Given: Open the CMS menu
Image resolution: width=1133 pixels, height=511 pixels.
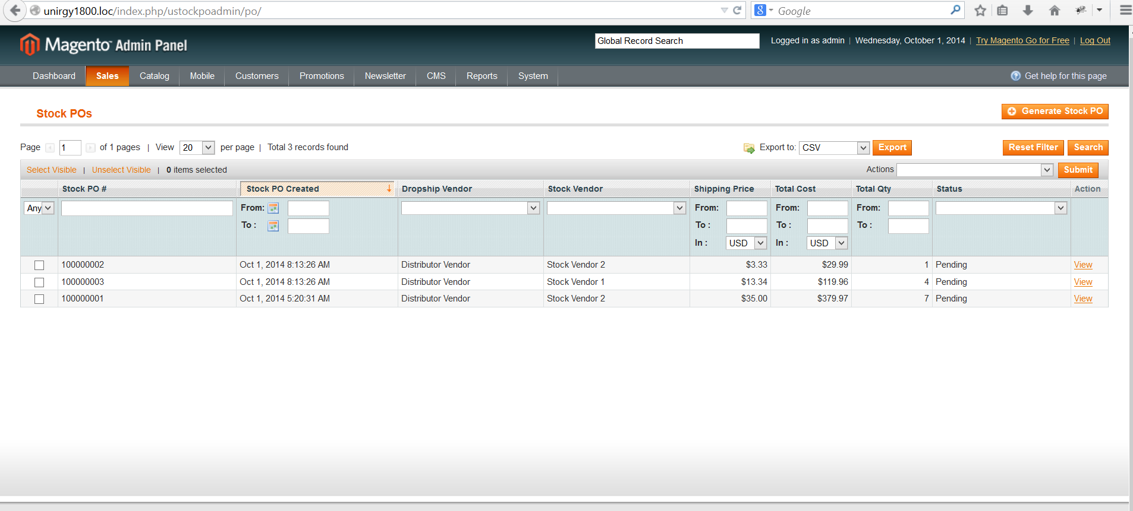Looking at the screenshot, I should pyautogui.click(x=436, y=76).
